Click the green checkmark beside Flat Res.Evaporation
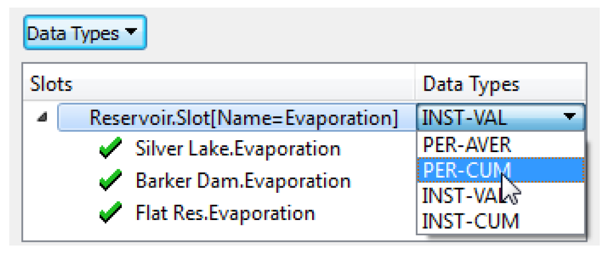The image size is (603, 264). click(x=110, y=213)
